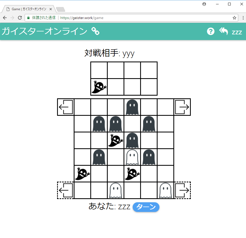Click the 保護された通信 security text
The width and height of the screenshot is (246, 238).
point(44,18)
